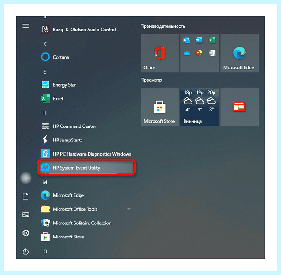281x275 pixels.
Task: Click the Power button icon
Action: coord(26,252)
